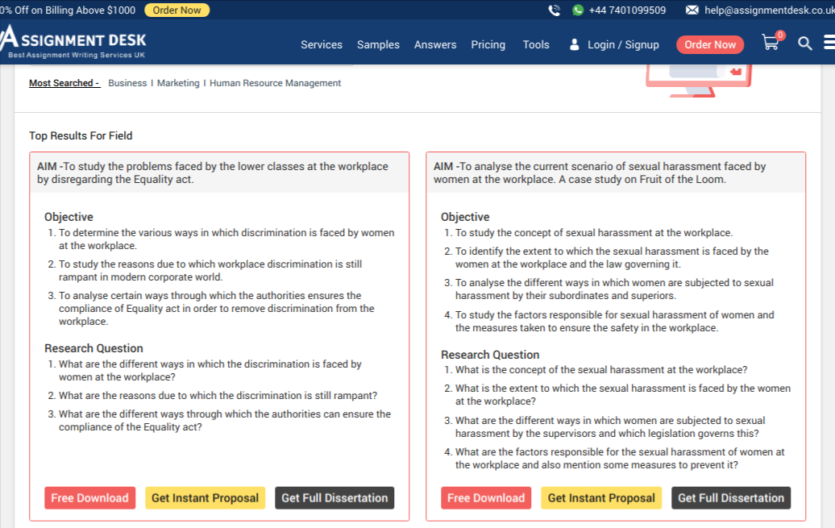Click Get Instant Proposal in Equality act card
835x528 pixels.
(205, 497)
